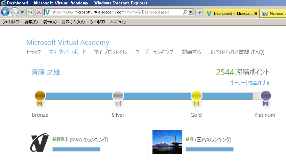Click the Mt. Fuji country ranking thumbnail
The height and width of the screenshot is (164, 286).
coord(167,142)
